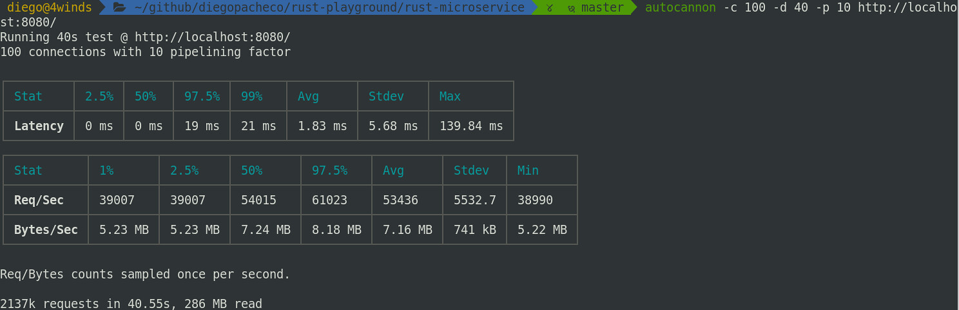Click the Bytes/Sec row label
Image resolution: width=959 pixels, height=310 pixels.
pos(46,229)
